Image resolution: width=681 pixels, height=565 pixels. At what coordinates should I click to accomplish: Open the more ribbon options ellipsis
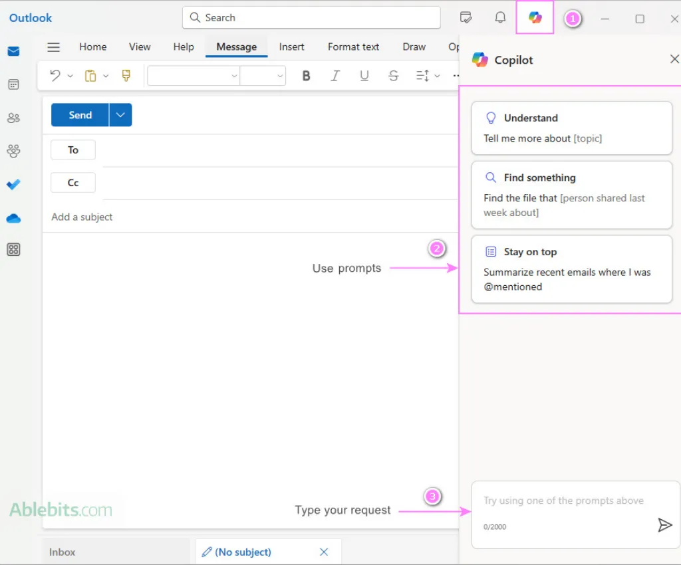(x=456, y=76)
